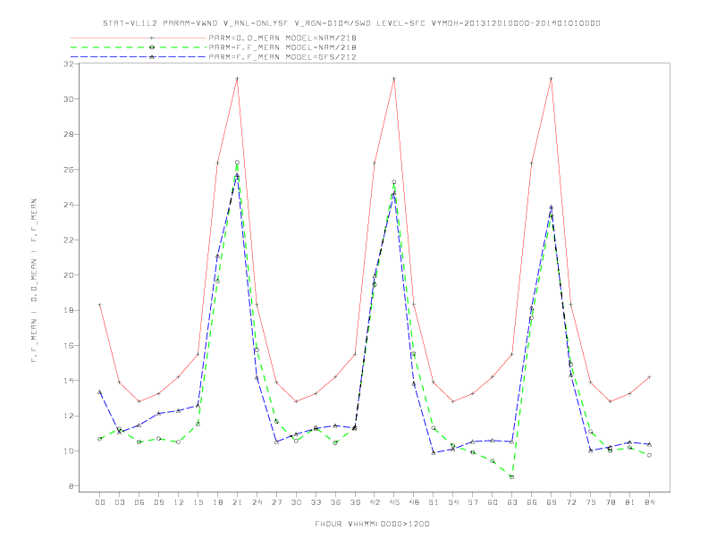Click y-axis tick label 24
The height and width of the screenshot is (547, 708).
pos(68,205)
